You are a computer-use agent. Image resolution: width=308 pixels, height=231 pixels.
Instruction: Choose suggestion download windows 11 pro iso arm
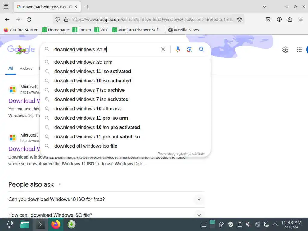pos(125,118)
